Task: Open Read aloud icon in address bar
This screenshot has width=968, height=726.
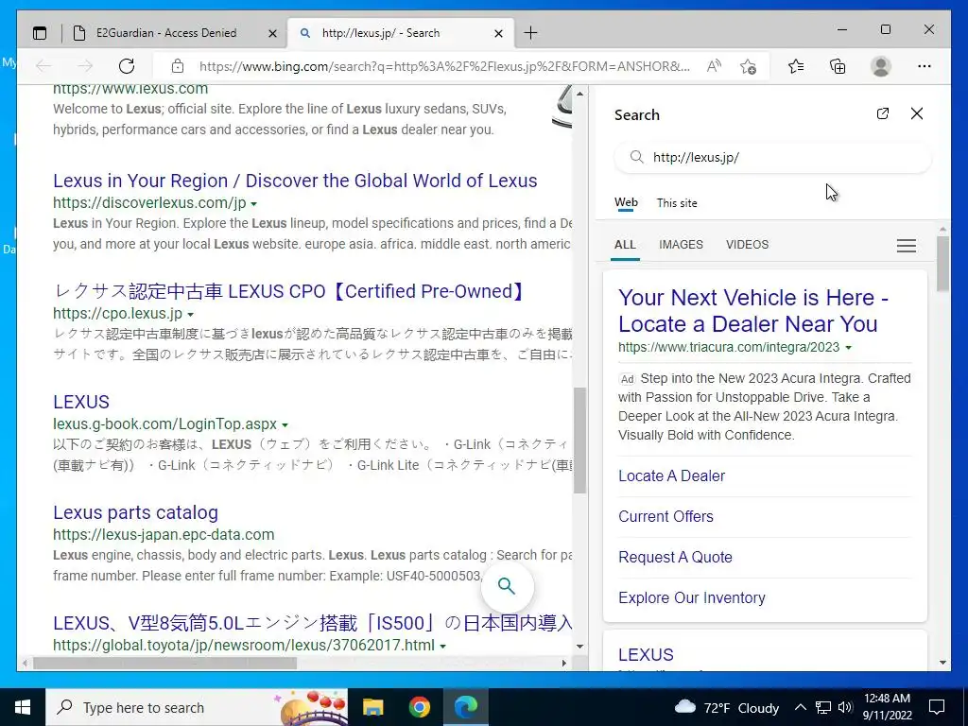Action: 714,66
